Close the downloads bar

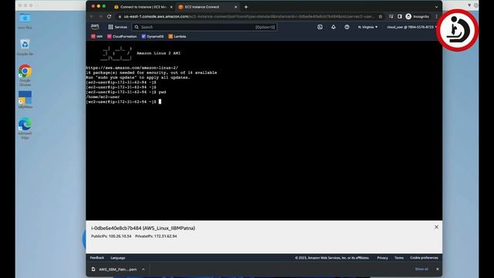pos(438,270)
